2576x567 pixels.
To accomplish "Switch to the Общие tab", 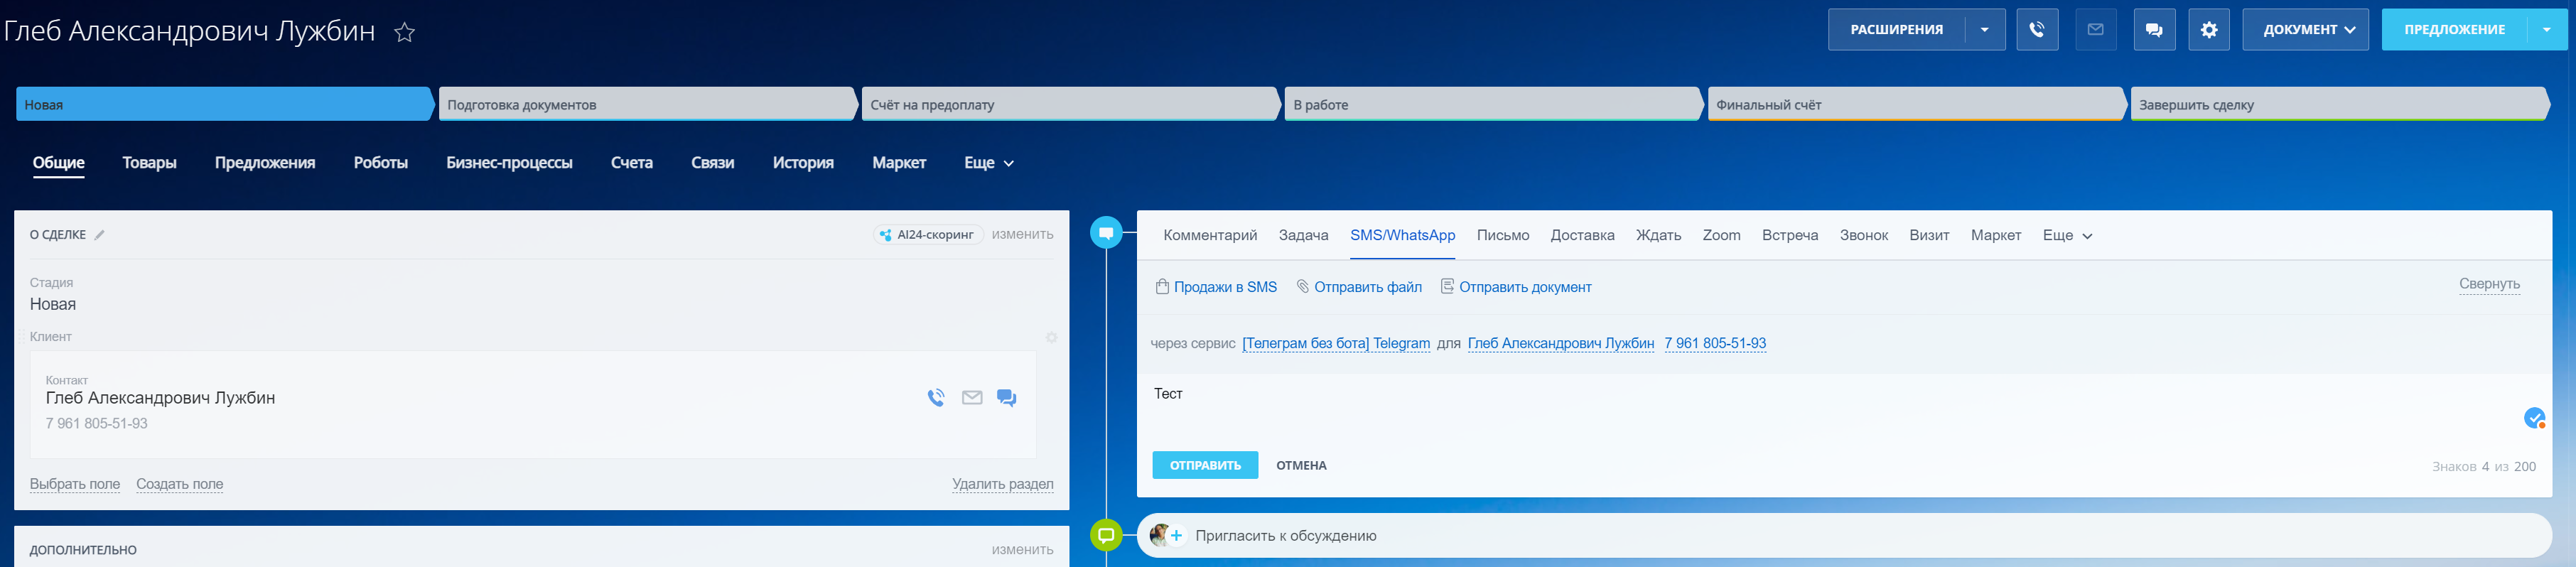I will [x=59, y=163].
